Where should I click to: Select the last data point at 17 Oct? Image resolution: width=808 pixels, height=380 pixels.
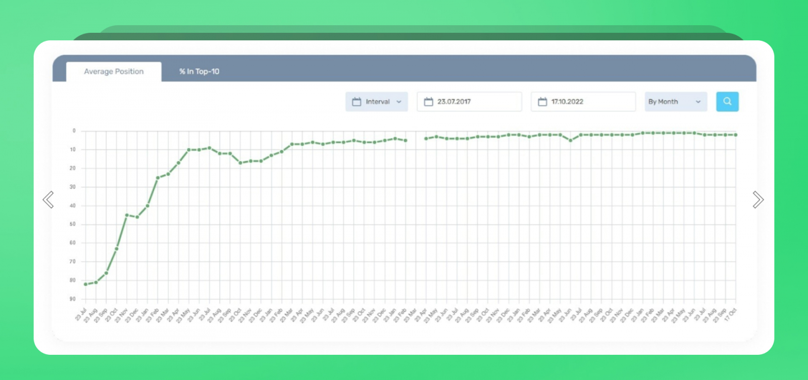coord(736,135)
